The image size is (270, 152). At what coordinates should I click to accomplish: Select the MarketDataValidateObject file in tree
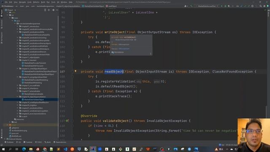pyautogui.click(x=33, y=100)
